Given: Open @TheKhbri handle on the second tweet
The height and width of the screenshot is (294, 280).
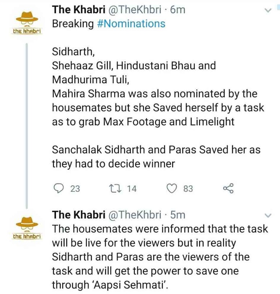Looking at the screenshot, I should pyautogui.click(x=135, y=215).
